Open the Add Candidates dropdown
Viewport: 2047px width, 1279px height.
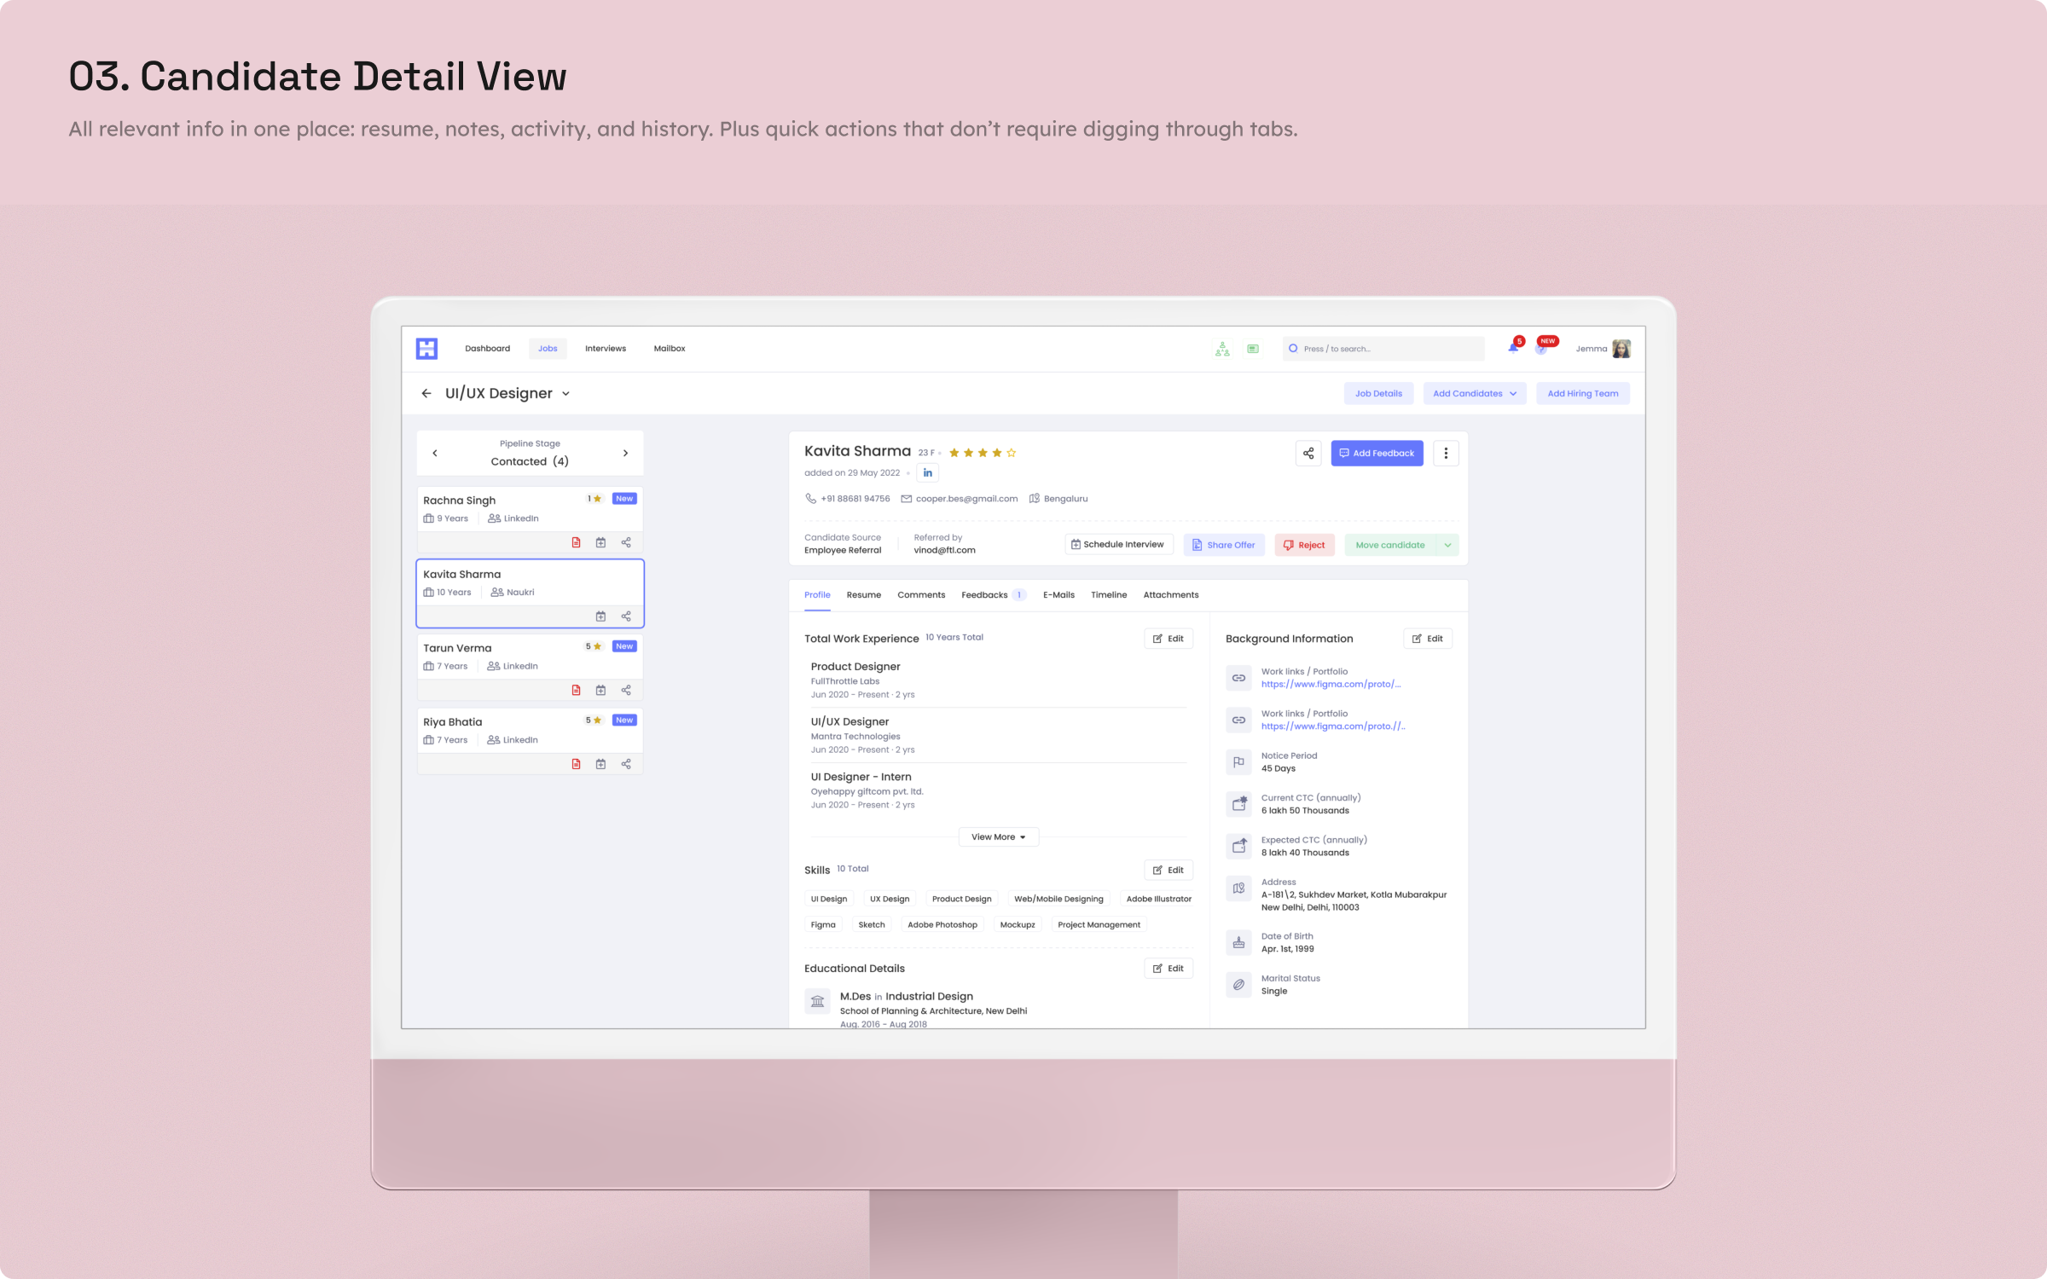[1474, 393]
